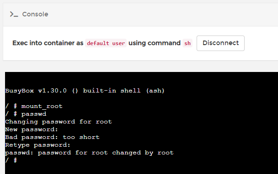The image size is (278, 174).
Task: Click the 'Exec into container as' text
Action: 48,43
